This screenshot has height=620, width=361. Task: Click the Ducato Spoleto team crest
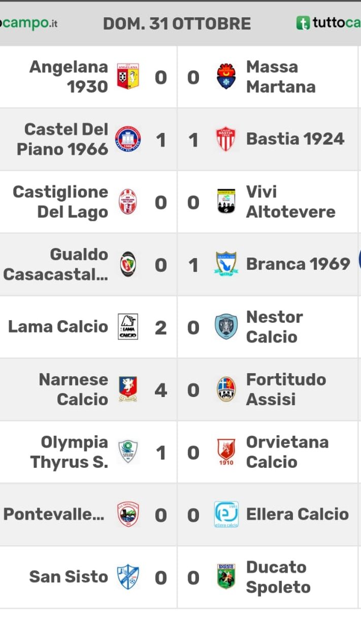pos(226,577)
